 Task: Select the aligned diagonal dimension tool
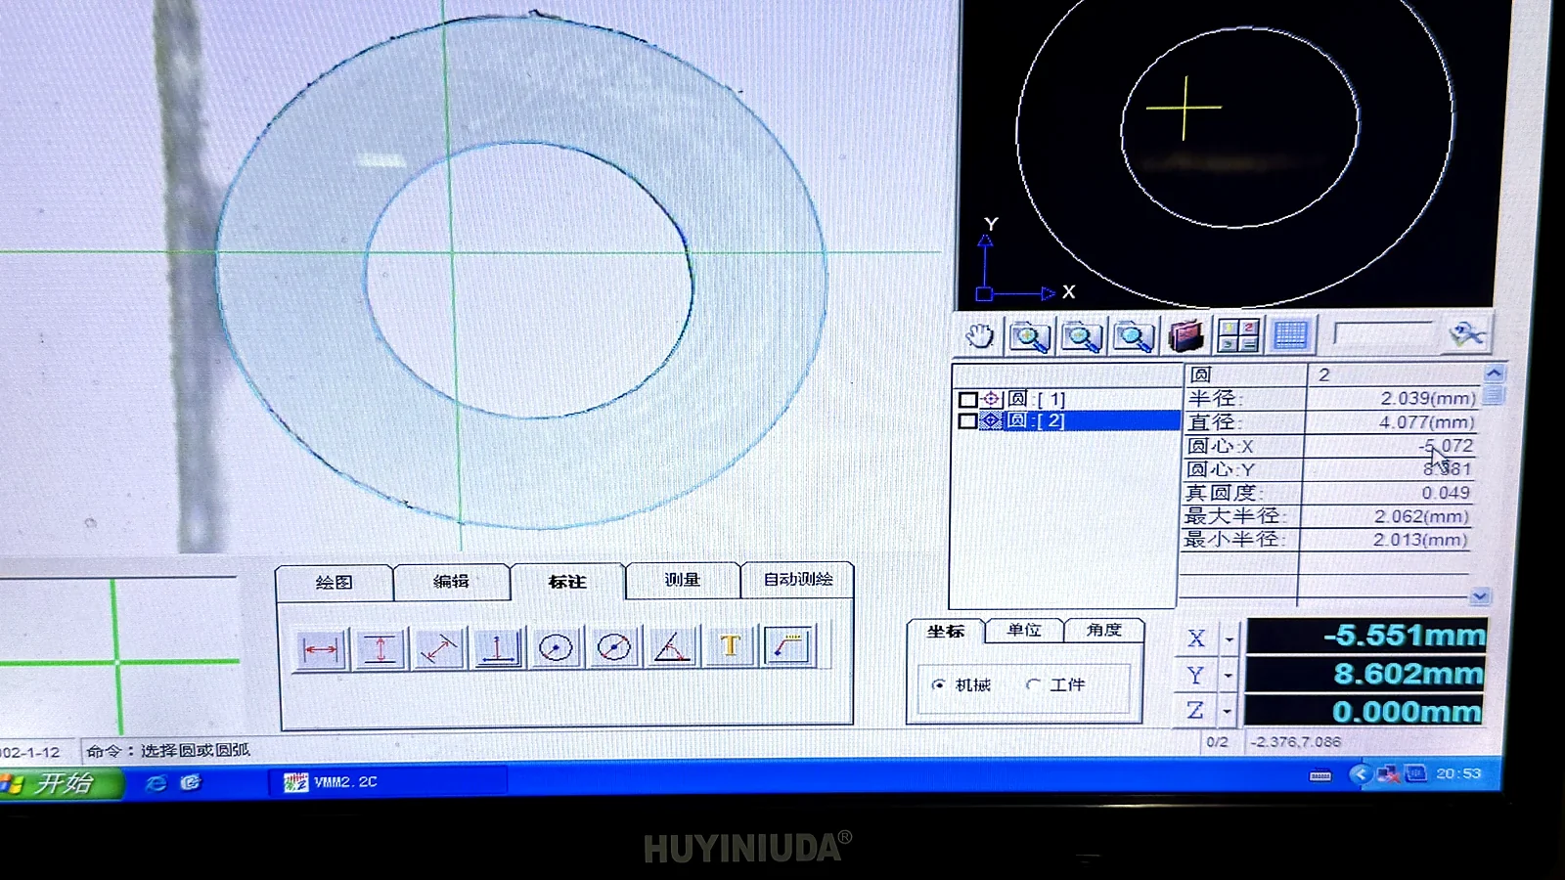click(x=438, y=648)
